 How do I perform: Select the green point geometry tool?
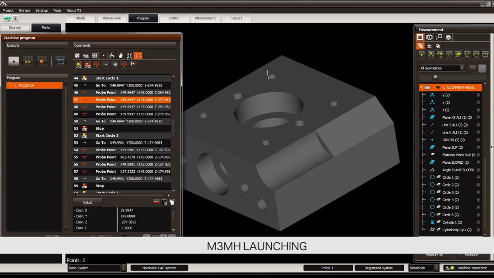(x=422, y=55)
